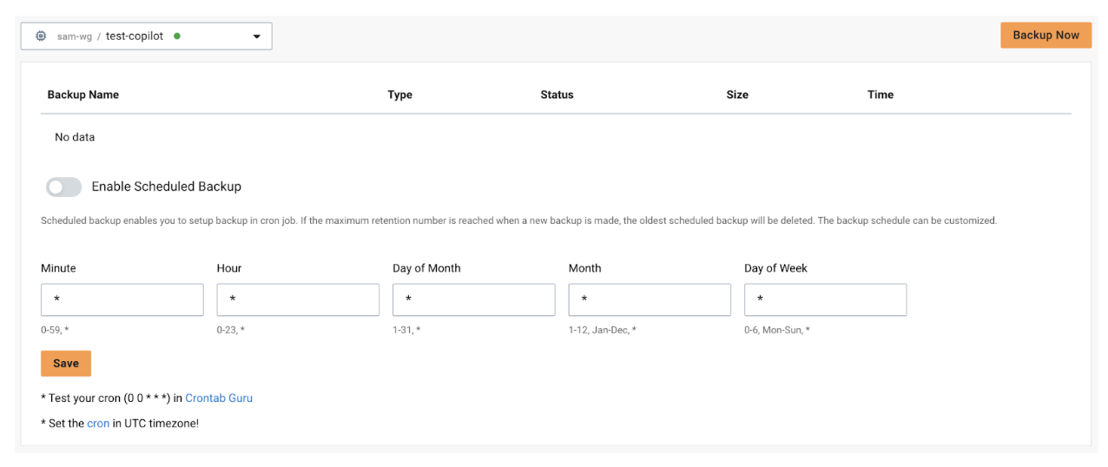Click the Type column header

(x=399, y=95)
